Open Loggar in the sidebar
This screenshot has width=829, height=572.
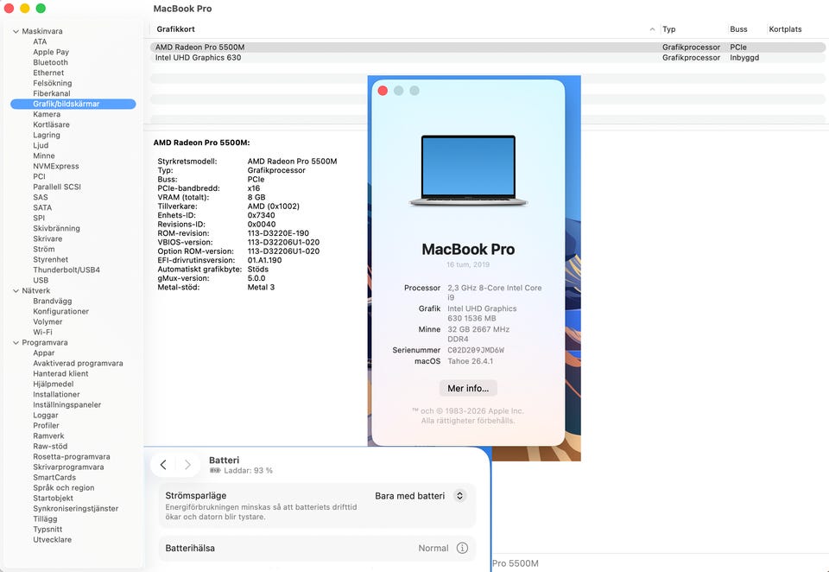click(x=46, y=416)
